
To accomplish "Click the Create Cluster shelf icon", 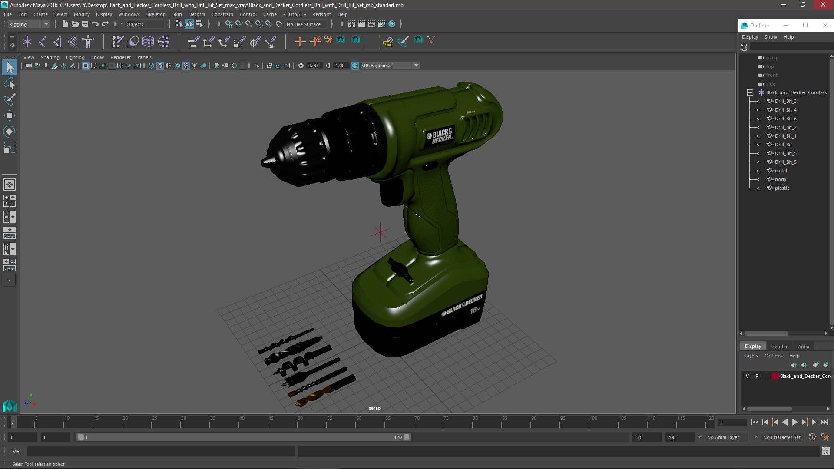I will 163,42.
